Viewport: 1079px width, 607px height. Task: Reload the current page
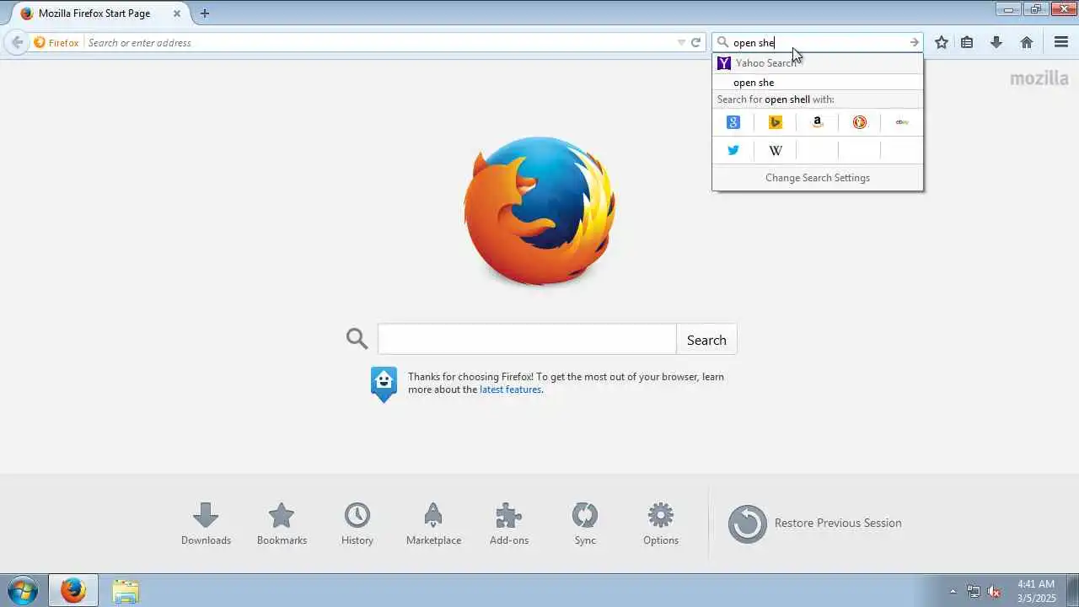pyautogui.click(x=695, y=42)
